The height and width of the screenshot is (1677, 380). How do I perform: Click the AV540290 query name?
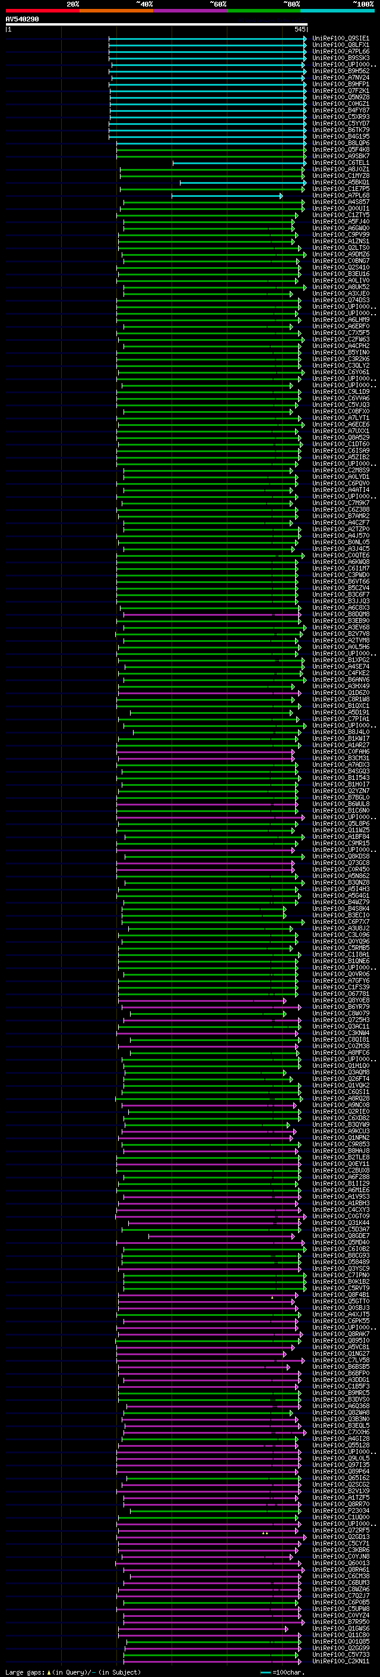point(22,20)
